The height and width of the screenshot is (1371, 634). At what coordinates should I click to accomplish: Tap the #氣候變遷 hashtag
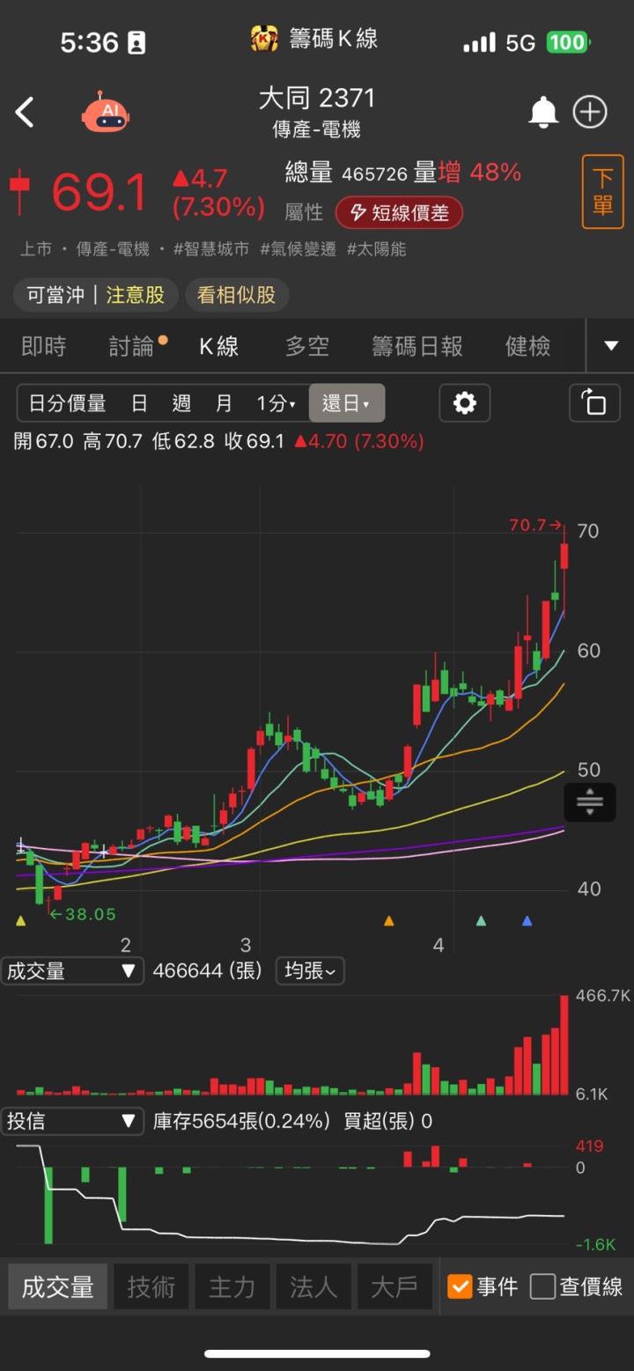coord(299,249)
